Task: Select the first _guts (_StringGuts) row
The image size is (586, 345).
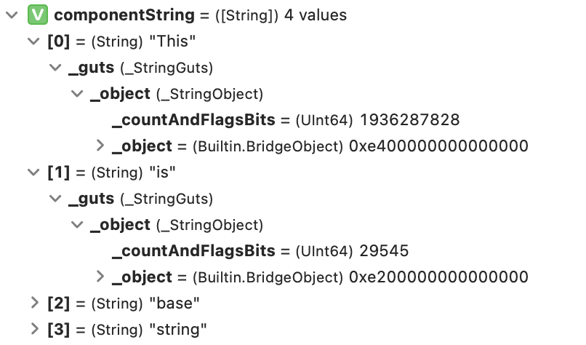Action: [x=141, y=68]
